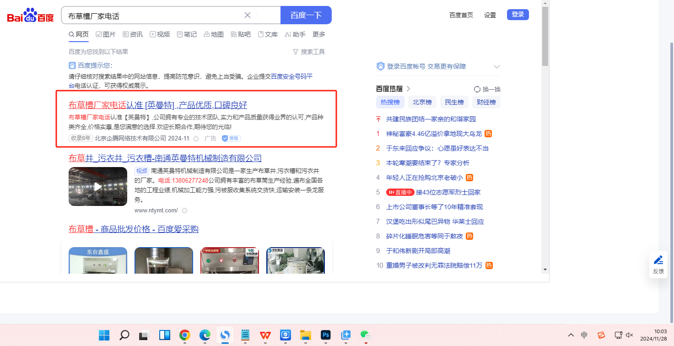Open 搜索工具 filter options

coord(309,52)
